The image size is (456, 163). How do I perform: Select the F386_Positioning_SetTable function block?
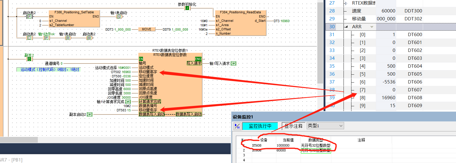pyautogui.click(x=74, y=19)
